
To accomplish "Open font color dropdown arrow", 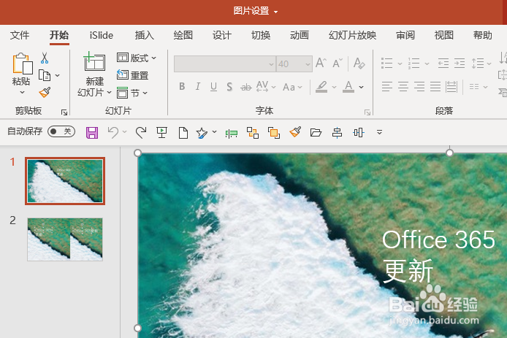I will [361, 87].
